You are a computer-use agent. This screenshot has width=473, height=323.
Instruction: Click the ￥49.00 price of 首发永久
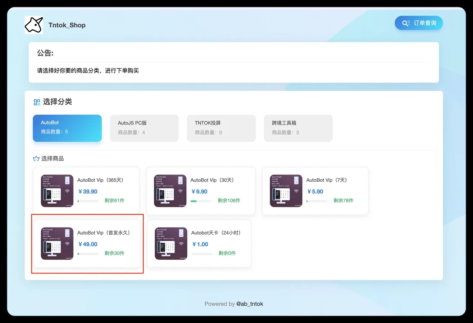point(88,244)
